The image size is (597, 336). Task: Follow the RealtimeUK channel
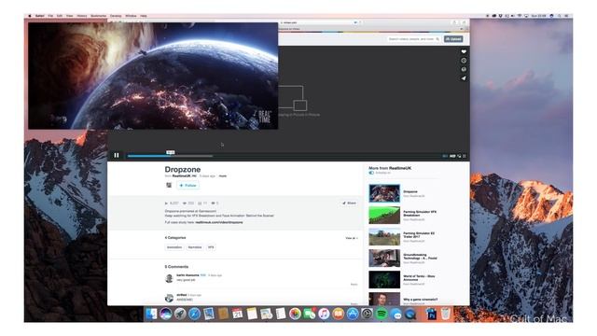click(x=188, y=185)
